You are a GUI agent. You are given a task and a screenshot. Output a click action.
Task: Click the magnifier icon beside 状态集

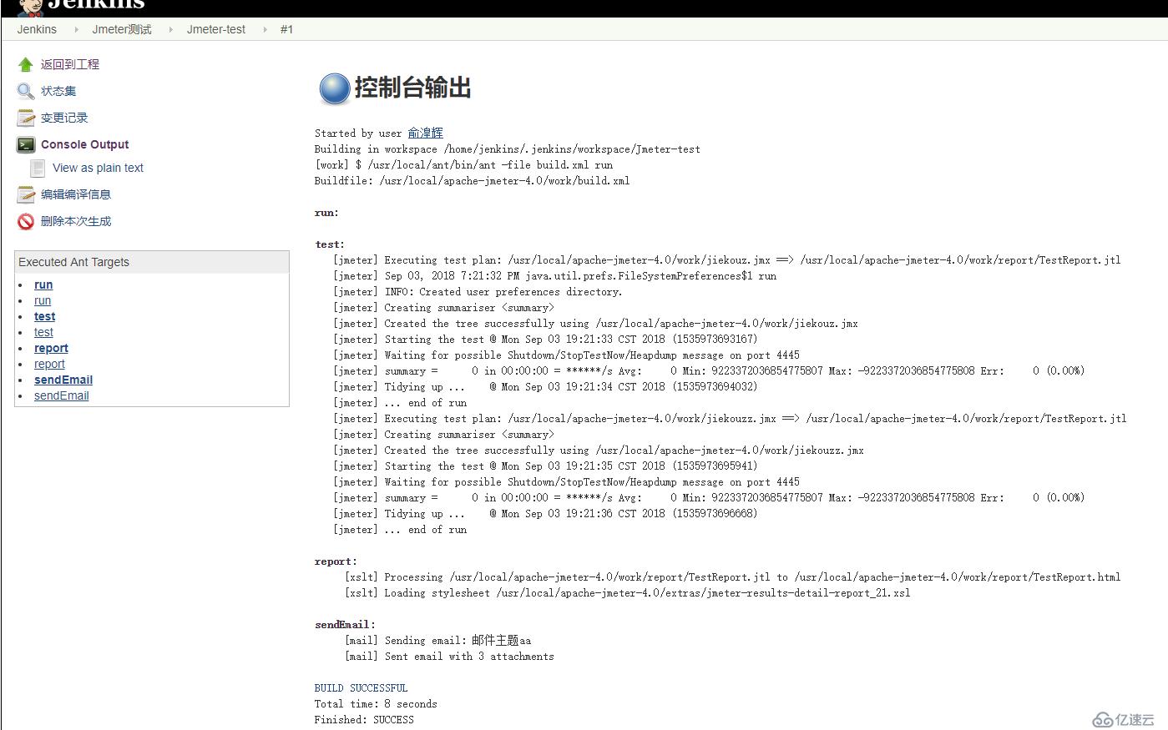[x=26, y=91]
